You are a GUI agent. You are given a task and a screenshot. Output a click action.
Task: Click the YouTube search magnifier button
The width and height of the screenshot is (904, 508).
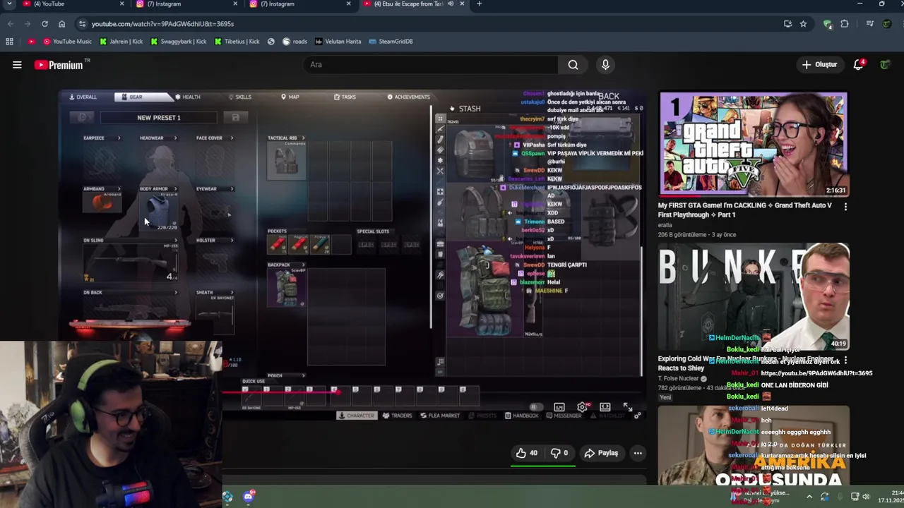click(x=573, y=65)
